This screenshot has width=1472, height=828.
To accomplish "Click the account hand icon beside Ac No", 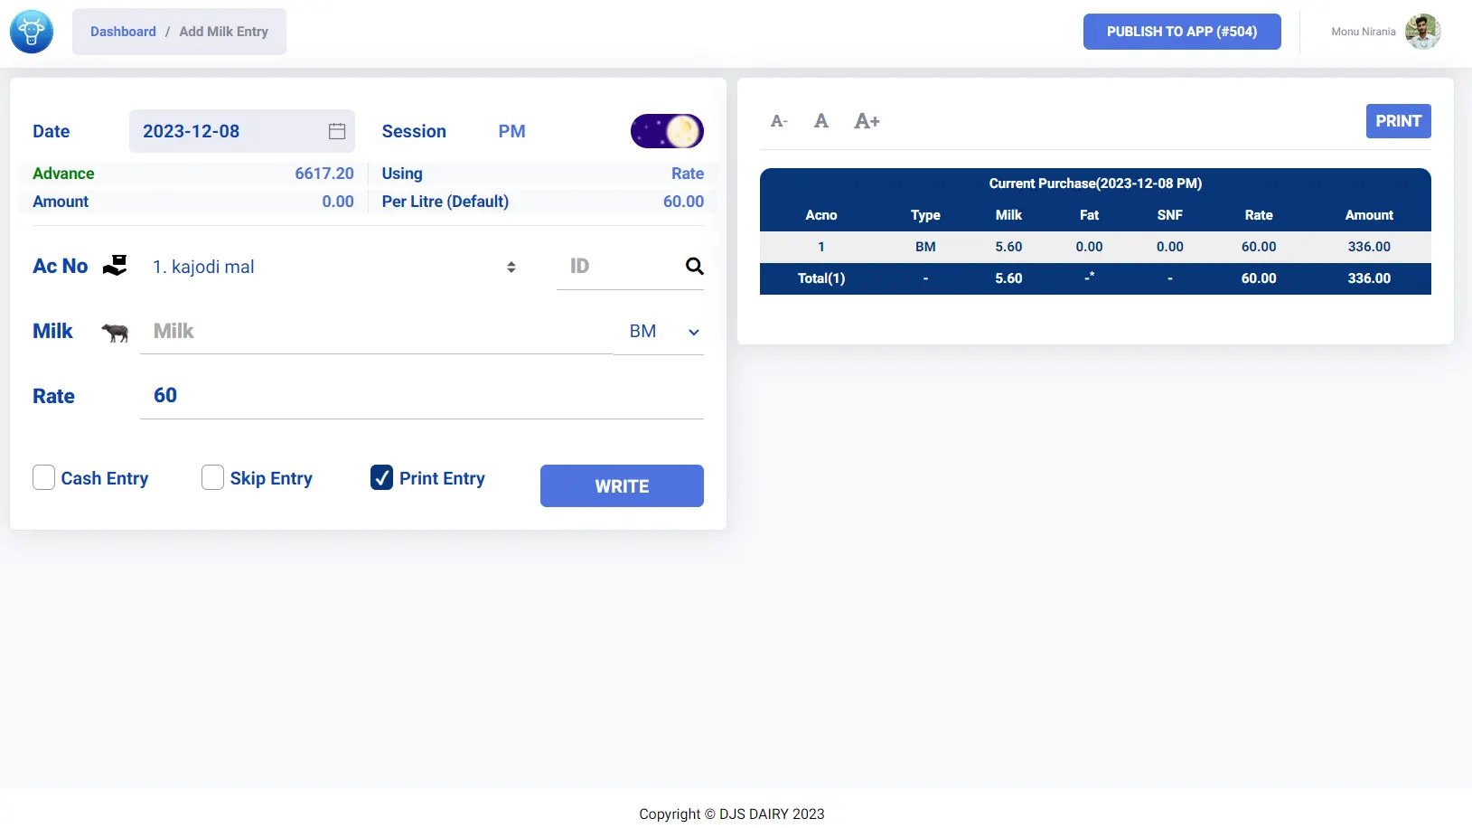I will point(115,266).
